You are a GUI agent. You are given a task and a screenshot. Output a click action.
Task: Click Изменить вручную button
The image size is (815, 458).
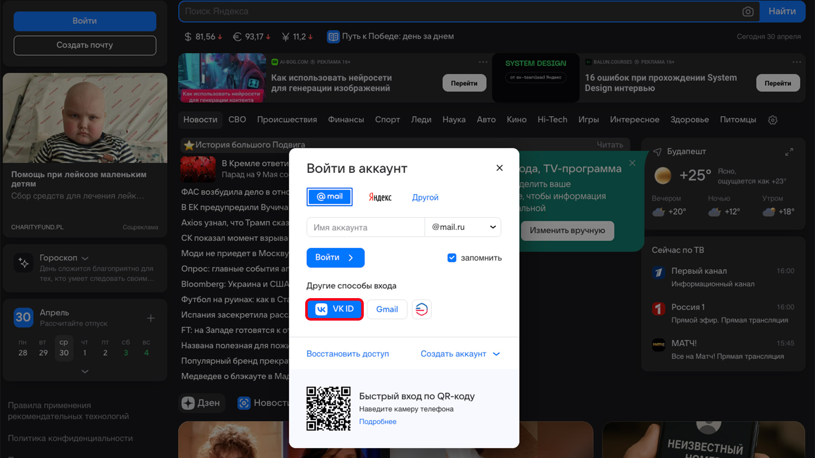[567, 231]
